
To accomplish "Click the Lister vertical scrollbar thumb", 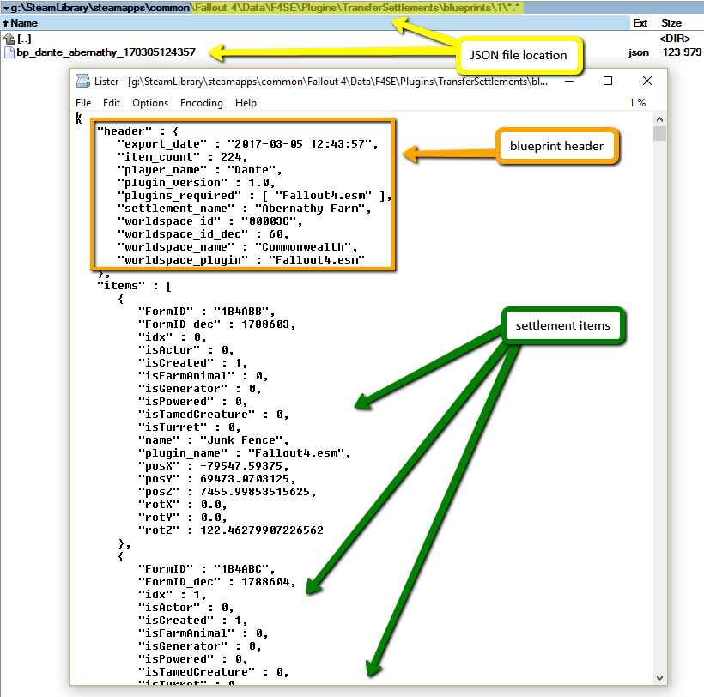I will [x=659, y=134].
